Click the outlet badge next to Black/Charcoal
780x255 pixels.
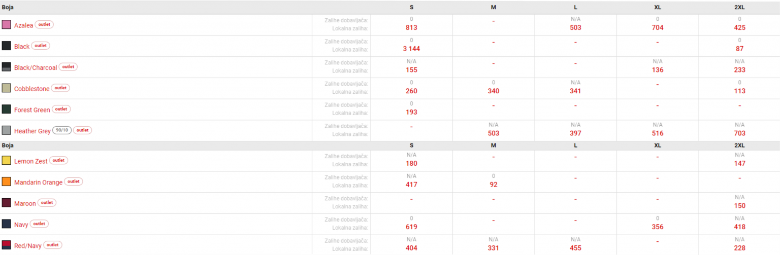click(68, 67)
